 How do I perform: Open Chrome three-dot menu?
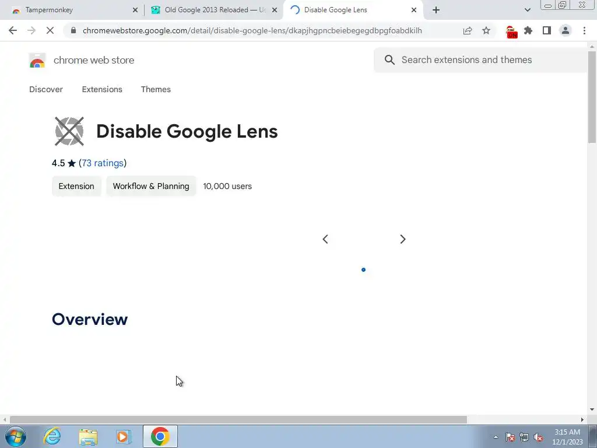click(x=584, y=30)
